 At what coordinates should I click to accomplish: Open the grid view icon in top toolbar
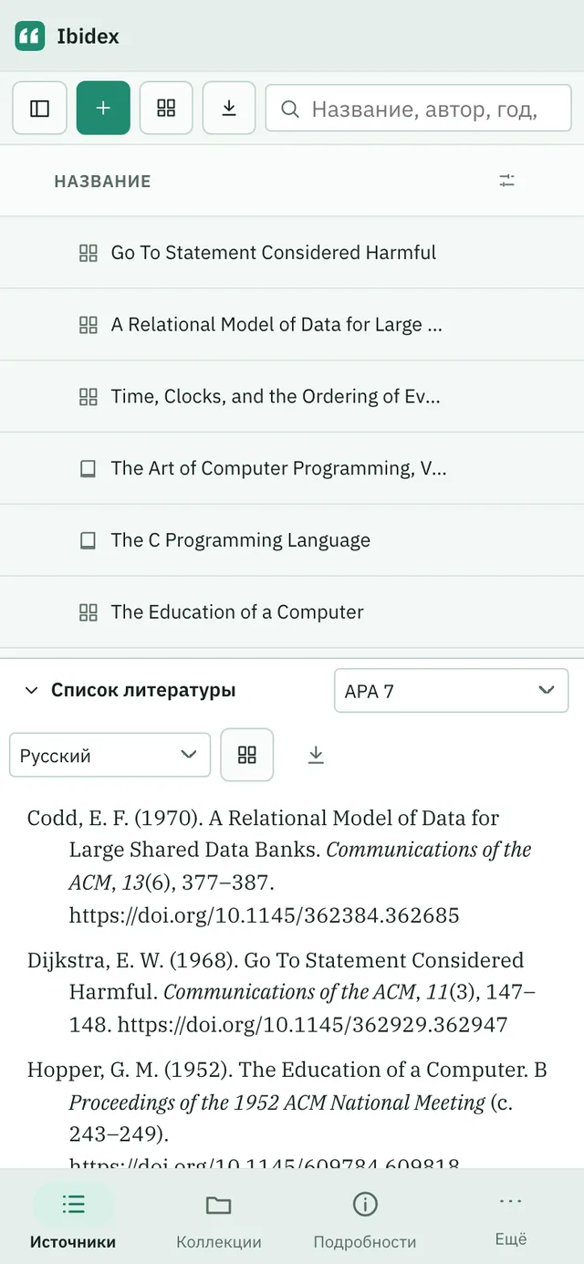[x=166, y=109]
